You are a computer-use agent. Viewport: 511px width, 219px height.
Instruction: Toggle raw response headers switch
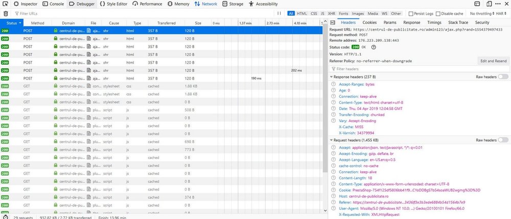click(503, 77)
